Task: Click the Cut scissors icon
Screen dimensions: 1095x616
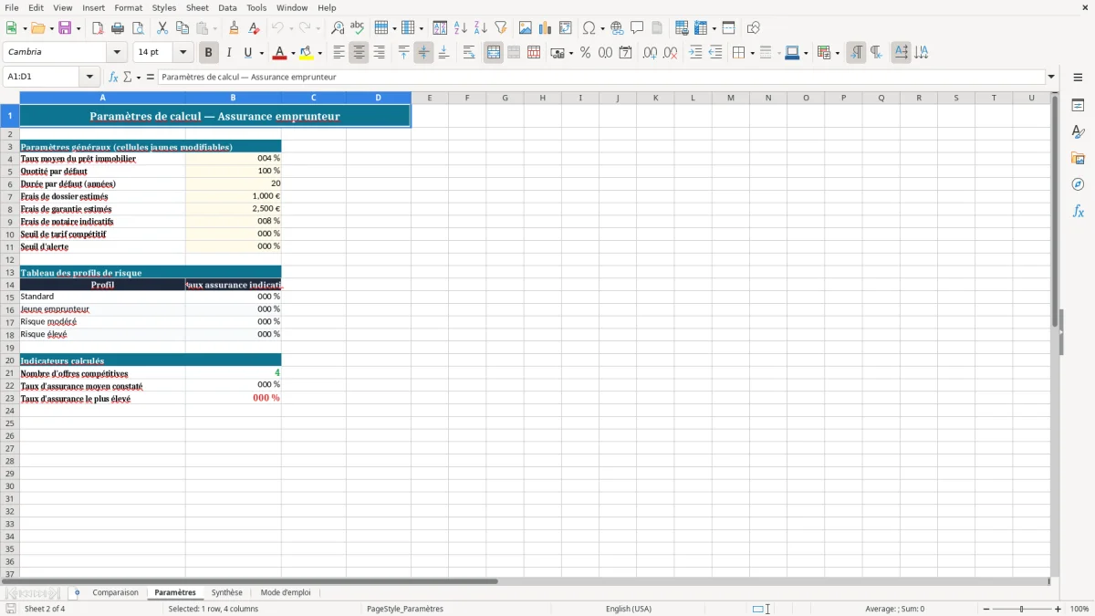Action: (x=162, y=28)
